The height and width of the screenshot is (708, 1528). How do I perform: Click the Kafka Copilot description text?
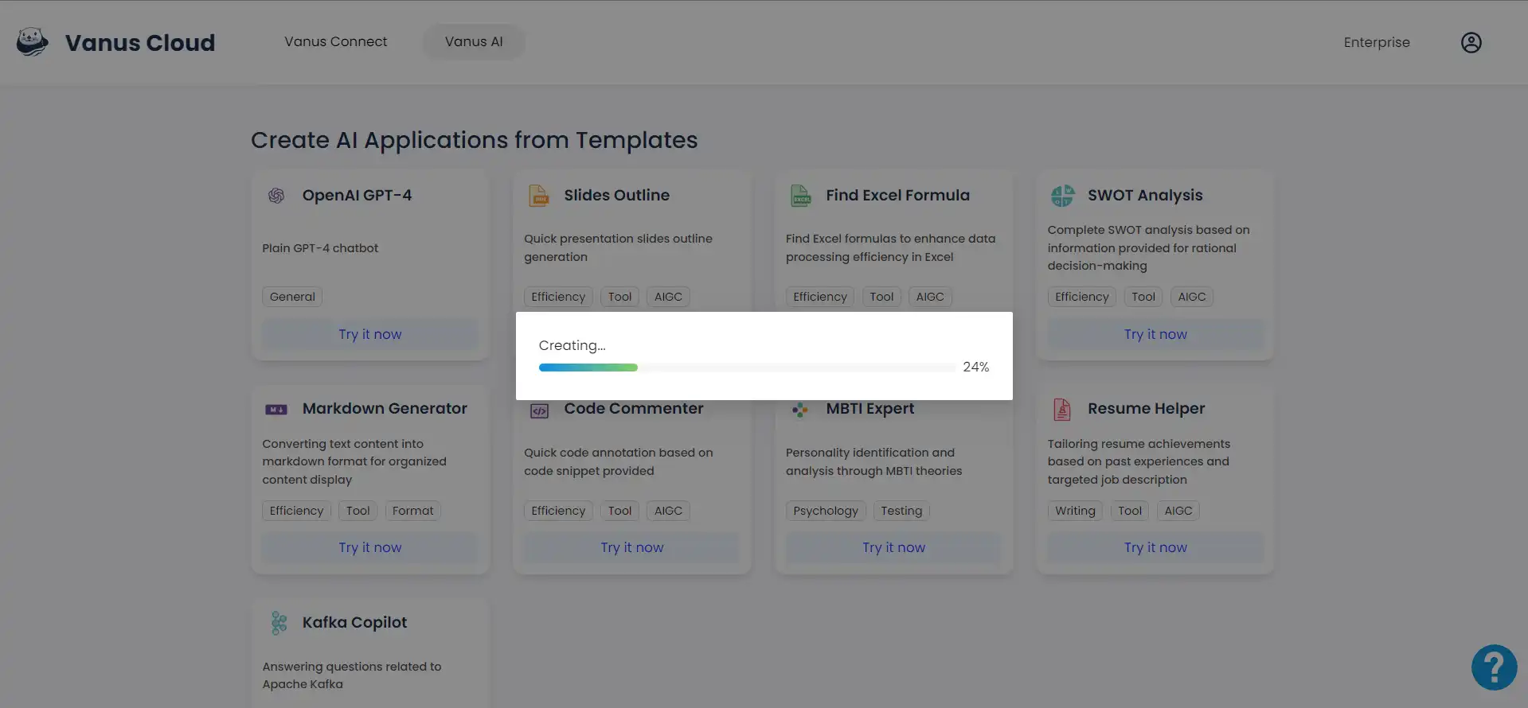pos(351,675)
